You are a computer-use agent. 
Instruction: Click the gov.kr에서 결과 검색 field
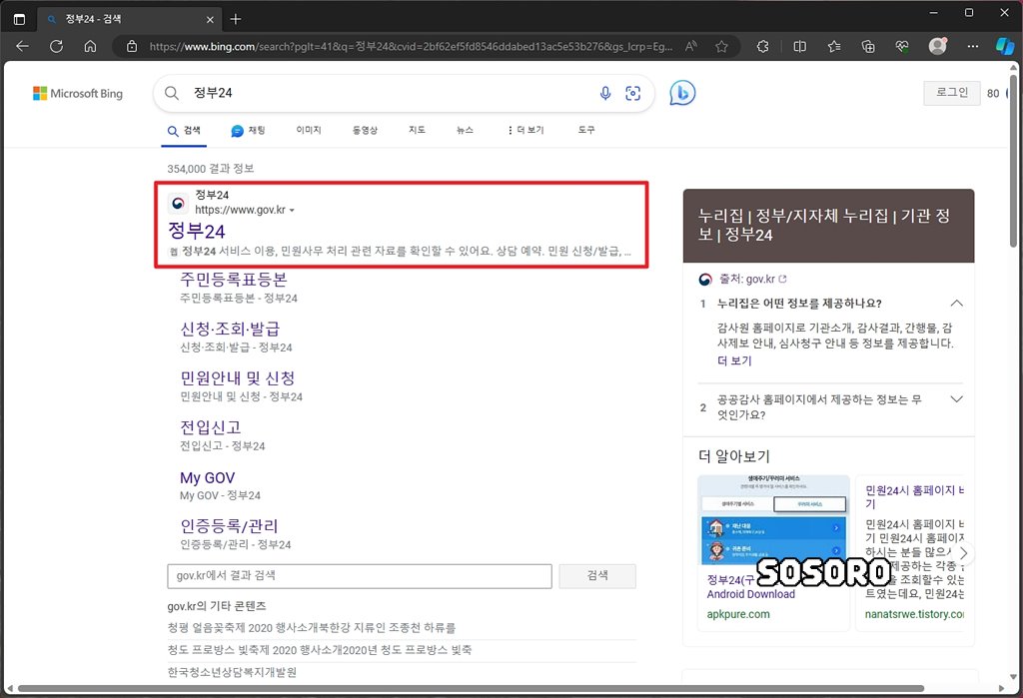(x=360, y=576)
